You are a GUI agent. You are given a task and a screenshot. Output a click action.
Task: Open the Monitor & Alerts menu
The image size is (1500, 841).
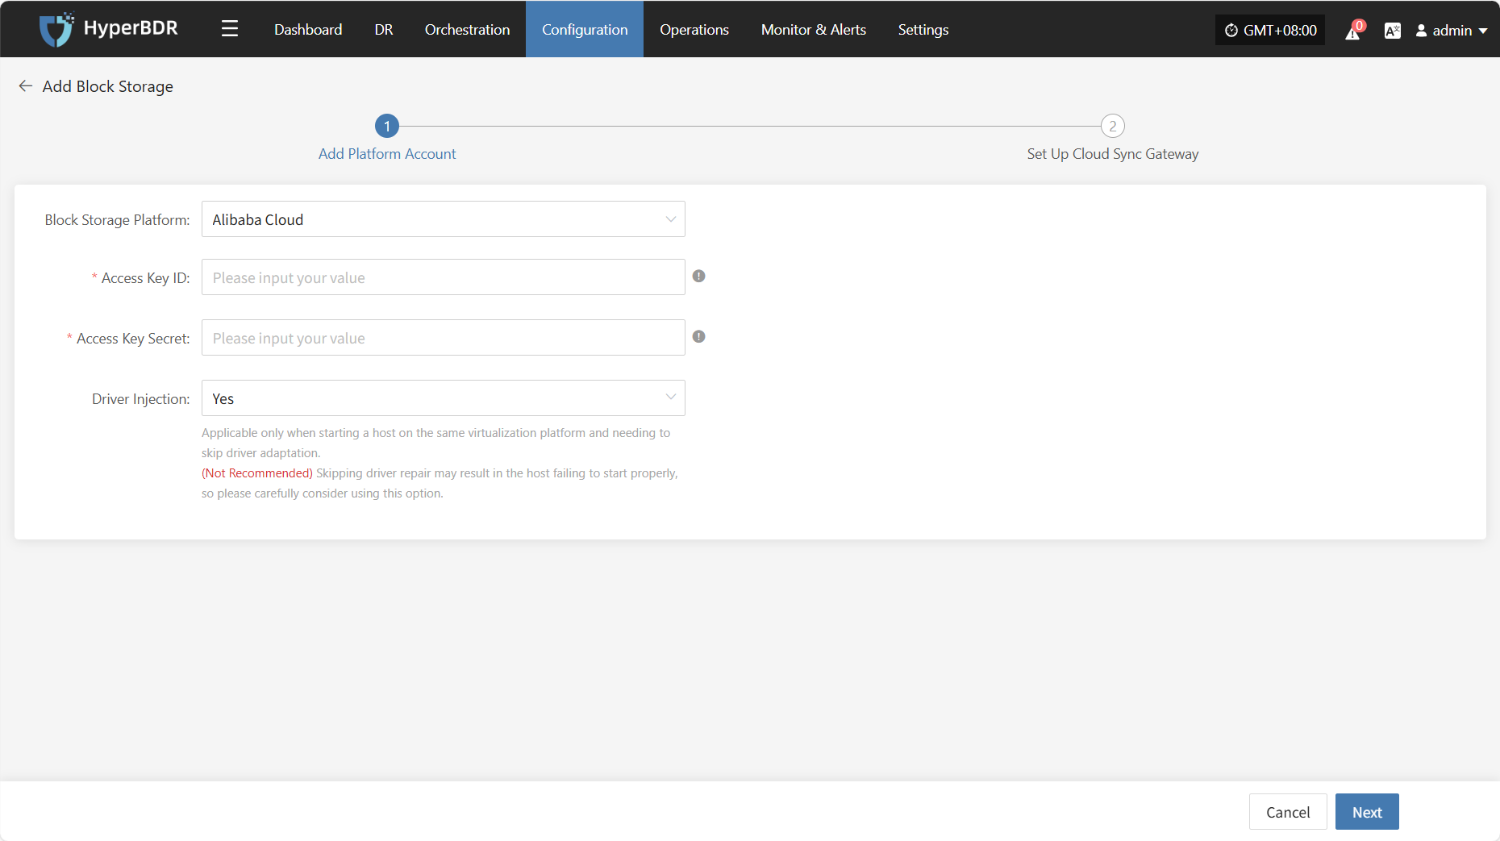(814, 30)
